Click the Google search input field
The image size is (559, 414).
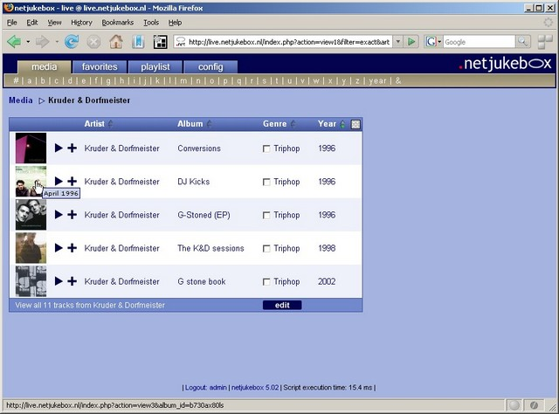tap(480, 42)
